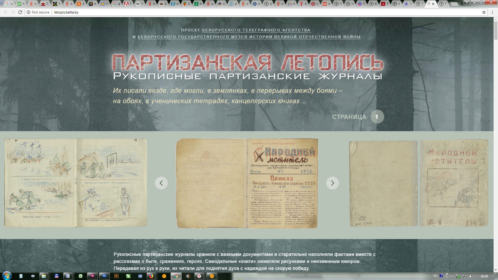Screen dimensions: 498x280
Task: Open the speaker taskbar app icon
Action: tap(188, 276)
